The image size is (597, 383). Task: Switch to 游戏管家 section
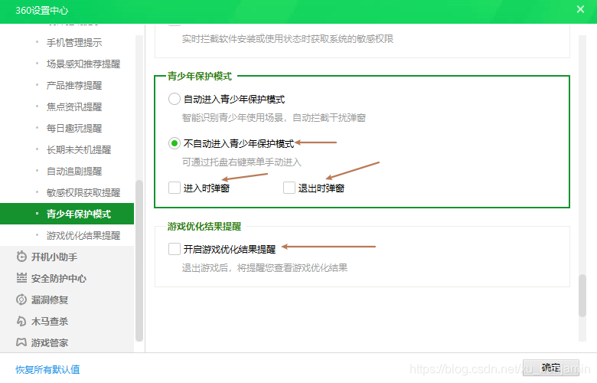67,342
